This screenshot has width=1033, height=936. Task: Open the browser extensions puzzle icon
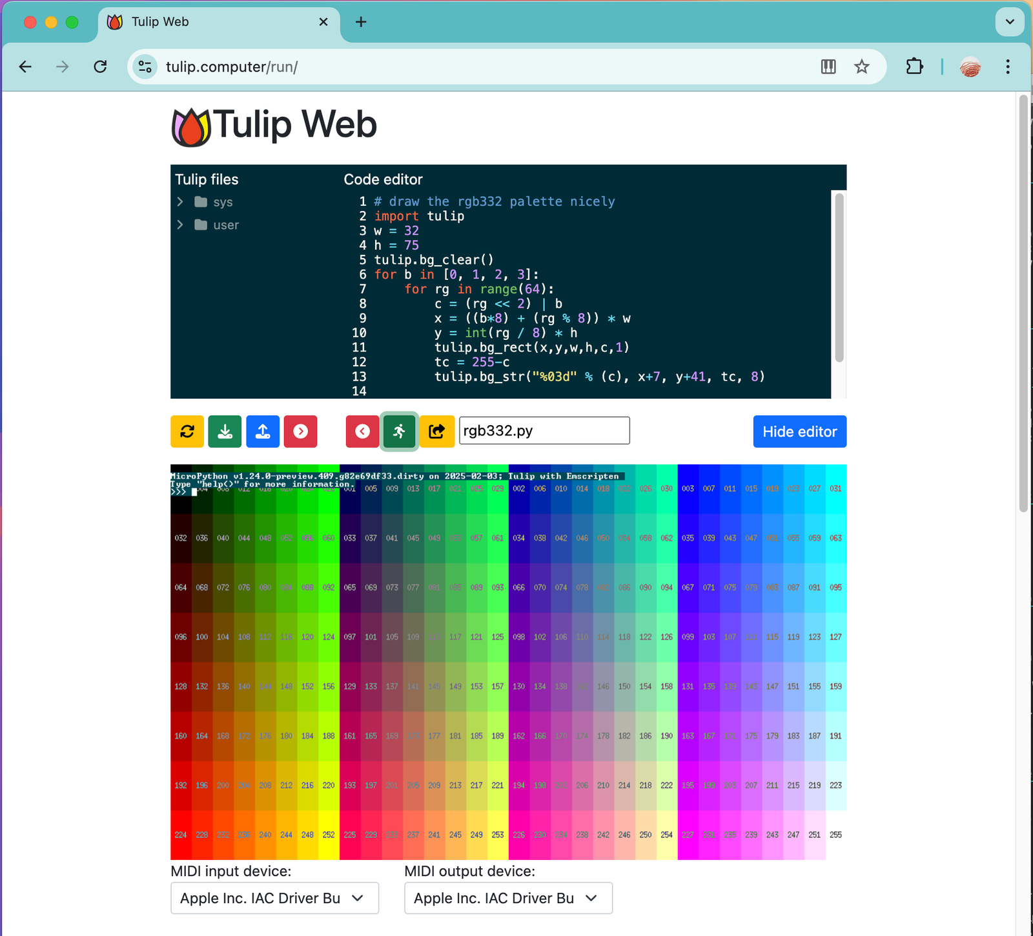(x=914, y=66)
